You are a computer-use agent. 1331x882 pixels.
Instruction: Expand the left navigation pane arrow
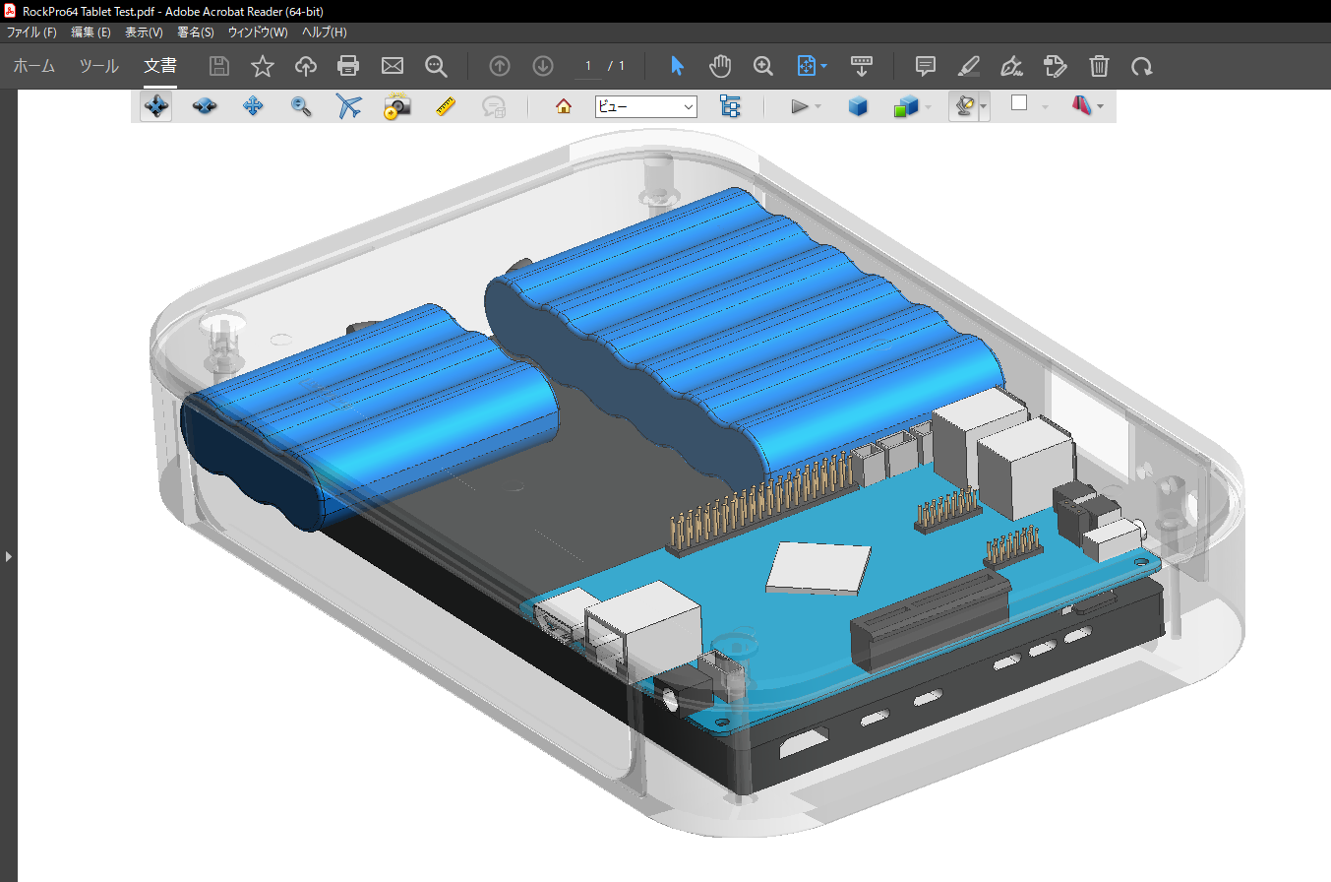coord(9,556)
